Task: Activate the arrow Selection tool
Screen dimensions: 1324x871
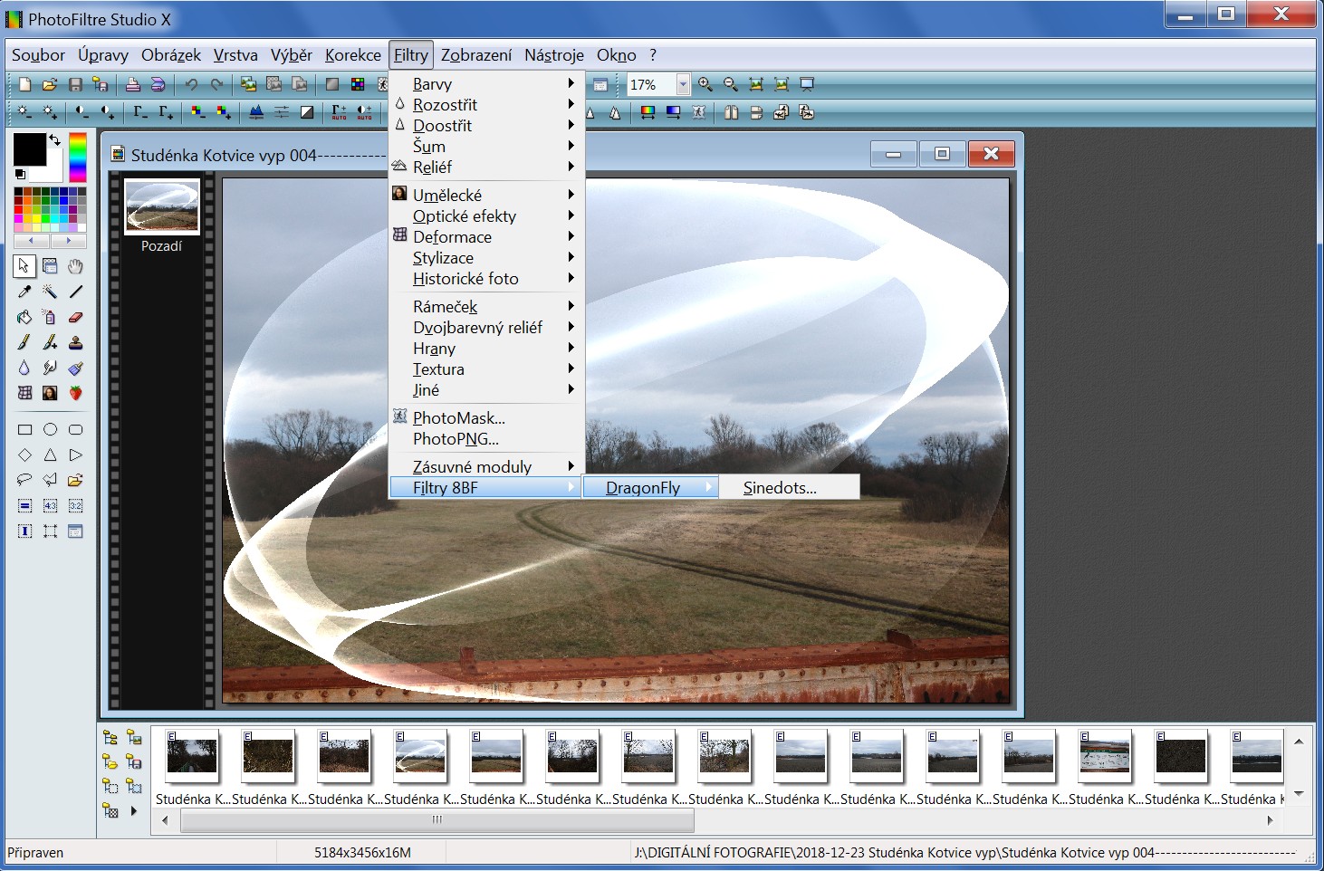Action: click(x=24, y=266)
